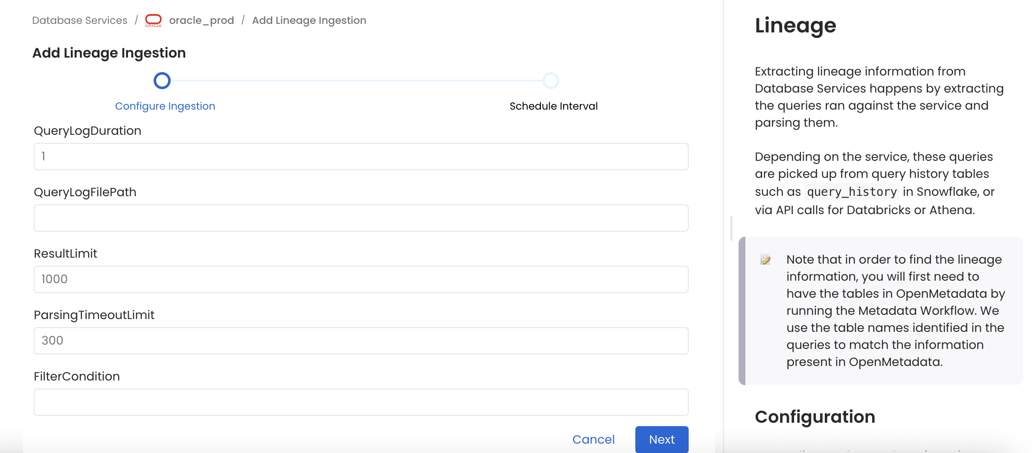Focus the ParsingTimeoutLimit input field
This screenshot has height=453, width=1036.
(x=361, y=341)
